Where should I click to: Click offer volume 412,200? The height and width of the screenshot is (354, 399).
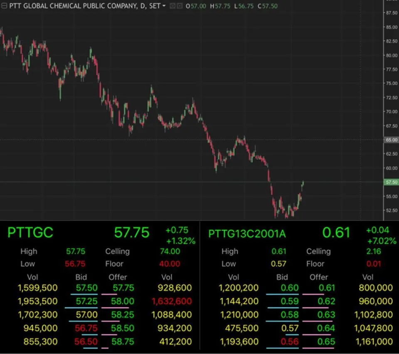pyautogui.click(x=175, y=342)
